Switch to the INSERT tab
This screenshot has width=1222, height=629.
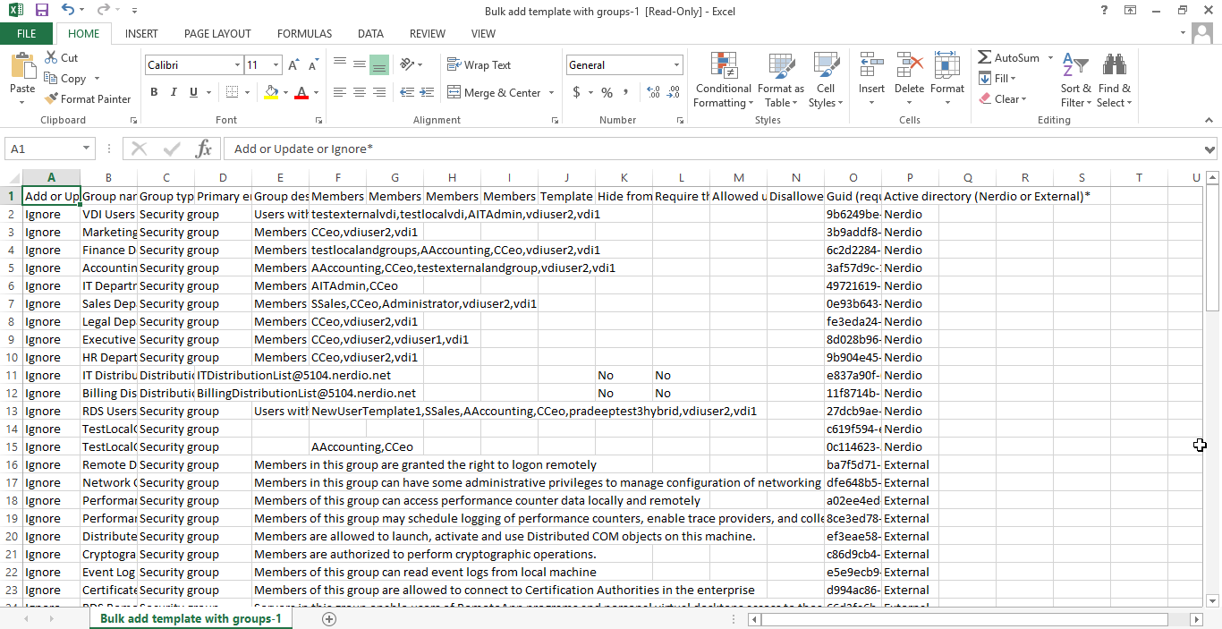141,34
